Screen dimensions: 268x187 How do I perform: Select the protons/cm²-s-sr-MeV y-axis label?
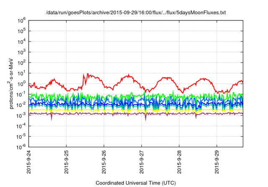click(x=12, y=83)
